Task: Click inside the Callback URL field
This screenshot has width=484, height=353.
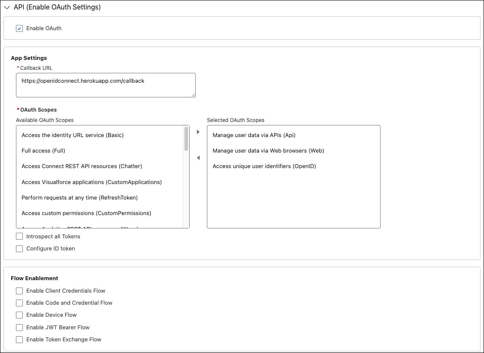Action: tap(106, 85)
